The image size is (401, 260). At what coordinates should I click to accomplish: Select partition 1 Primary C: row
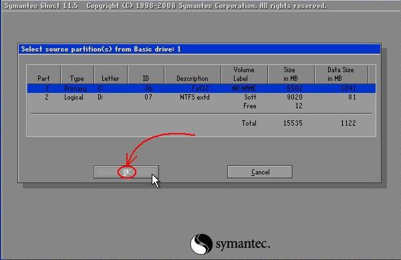tap(201, 88)
